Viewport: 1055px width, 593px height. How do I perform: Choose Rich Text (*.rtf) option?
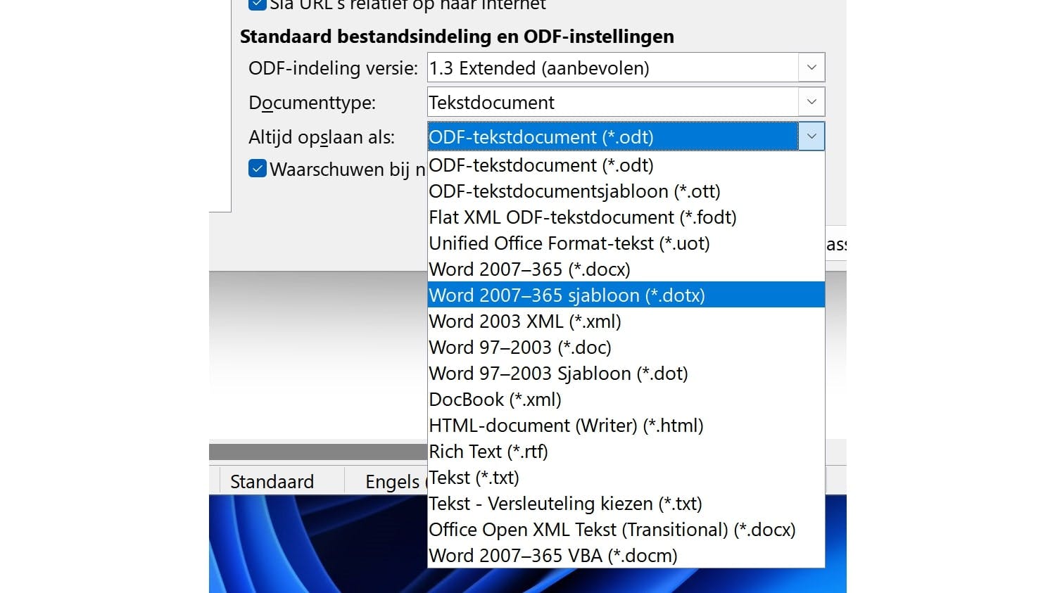[x=488, y=452]
